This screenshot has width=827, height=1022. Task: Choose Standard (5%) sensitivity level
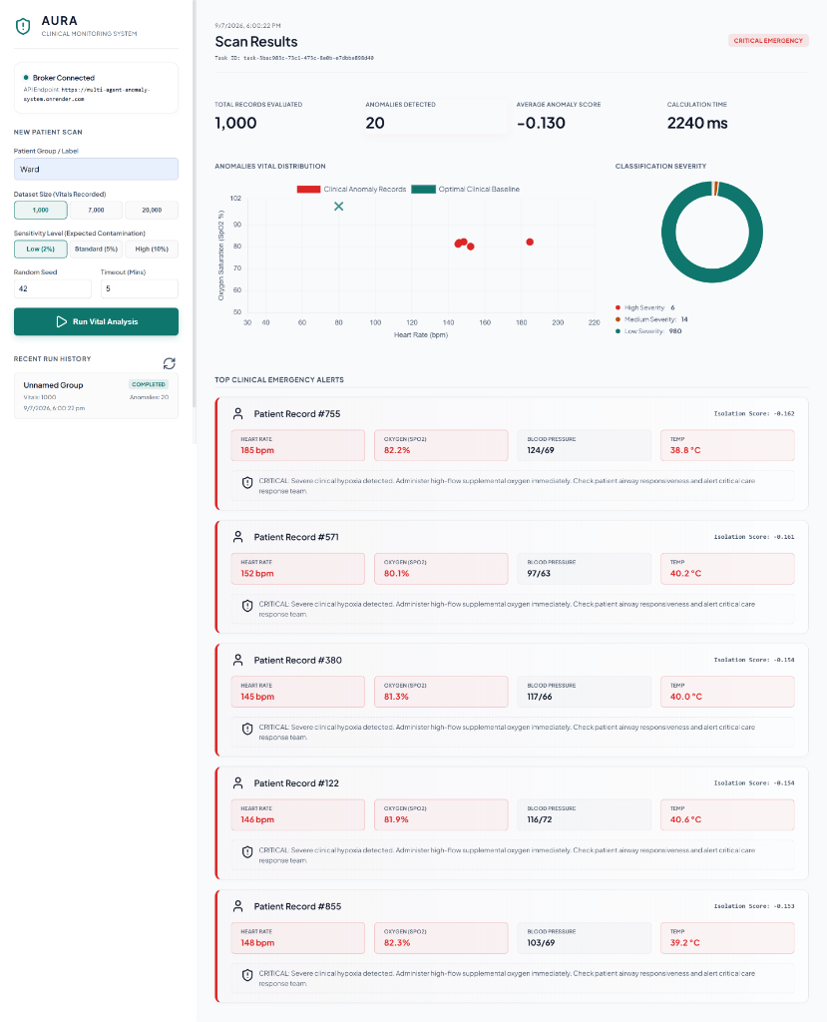(96, 249)
